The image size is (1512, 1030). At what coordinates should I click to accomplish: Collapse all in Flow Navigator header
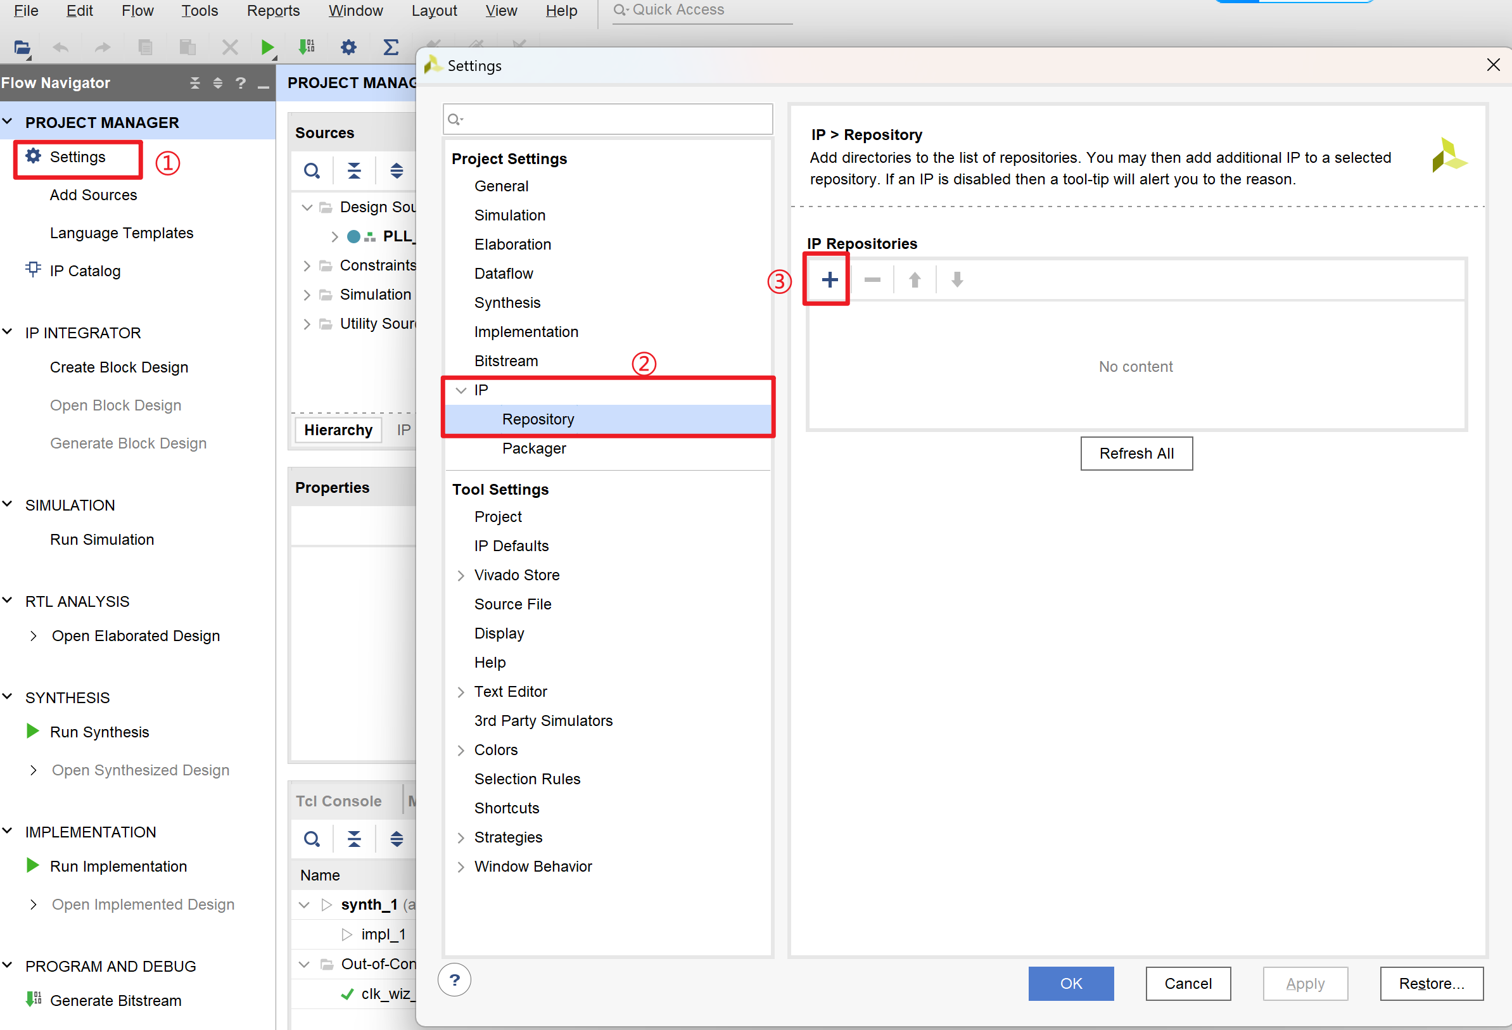tap(195, 82)
